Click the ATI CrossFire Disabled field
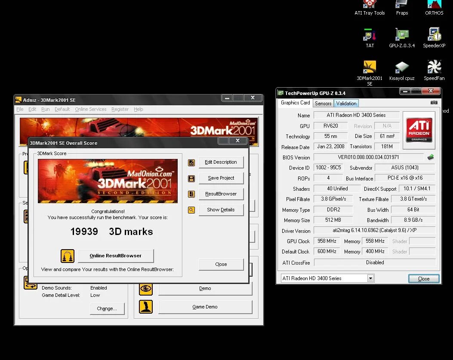This screenshot has width=453, height=360. (375, 262)
